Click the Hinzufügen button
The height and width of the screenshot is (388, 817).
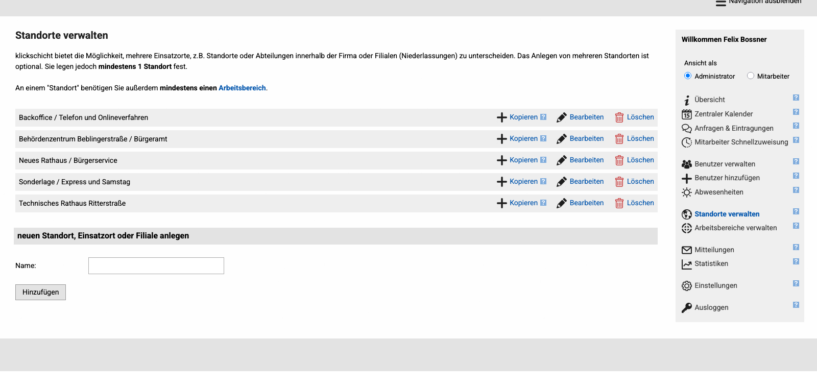coord(41,292)
